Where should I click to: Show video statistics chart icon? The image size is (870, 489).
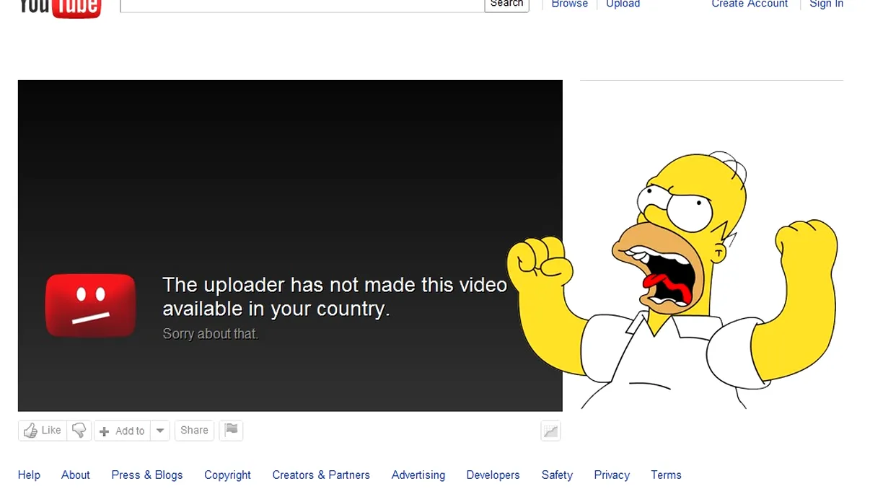550,431
